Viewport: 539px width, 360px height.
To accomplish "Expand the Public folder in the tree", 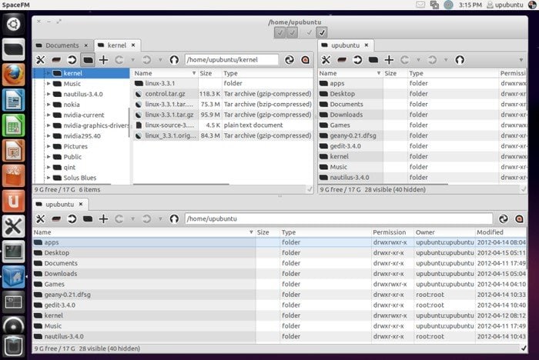I will (49, 157).
